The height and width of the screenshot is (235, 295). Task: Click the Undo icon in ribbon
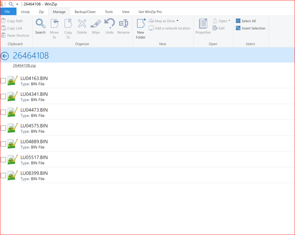click(x=109, y=24)
